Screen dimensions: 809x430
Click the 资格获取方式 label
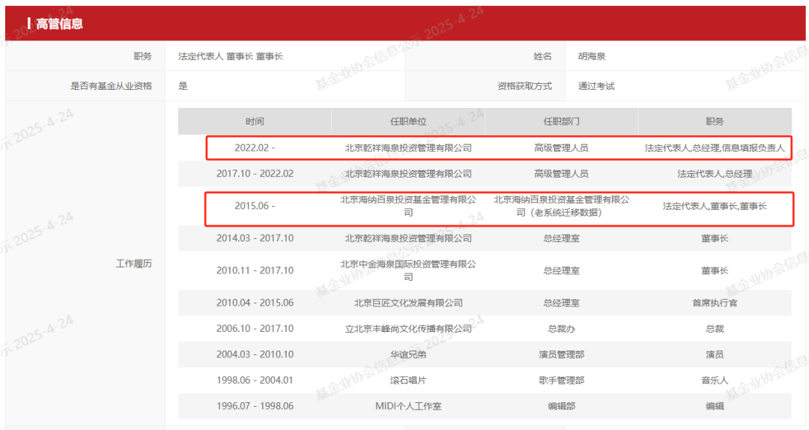pyautogui.click(x=524, y=86)
